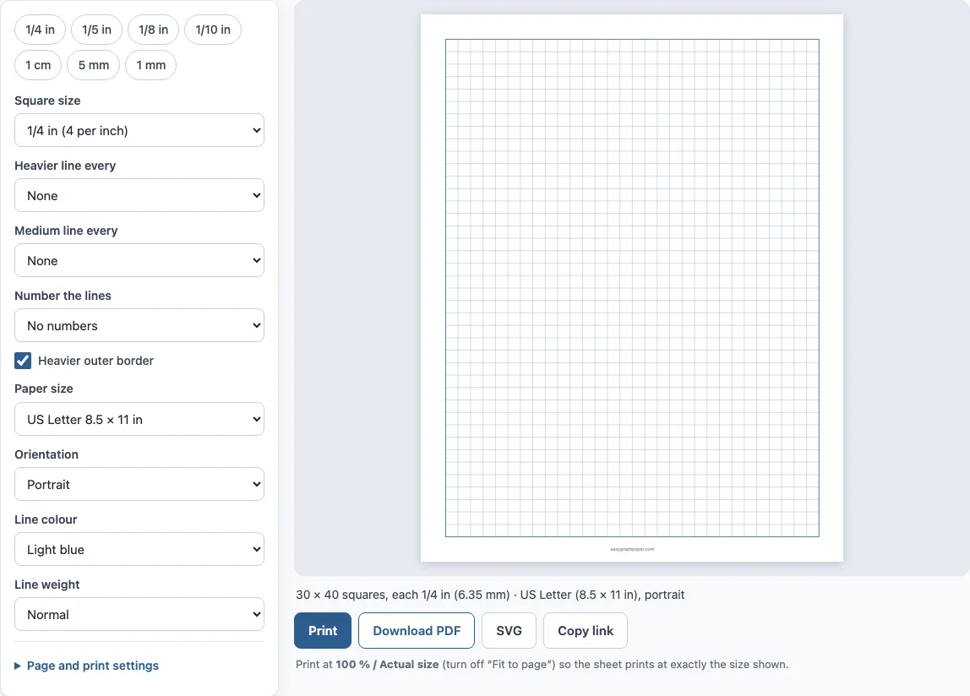
Task: Click the Copy link button
Action: 586,630
